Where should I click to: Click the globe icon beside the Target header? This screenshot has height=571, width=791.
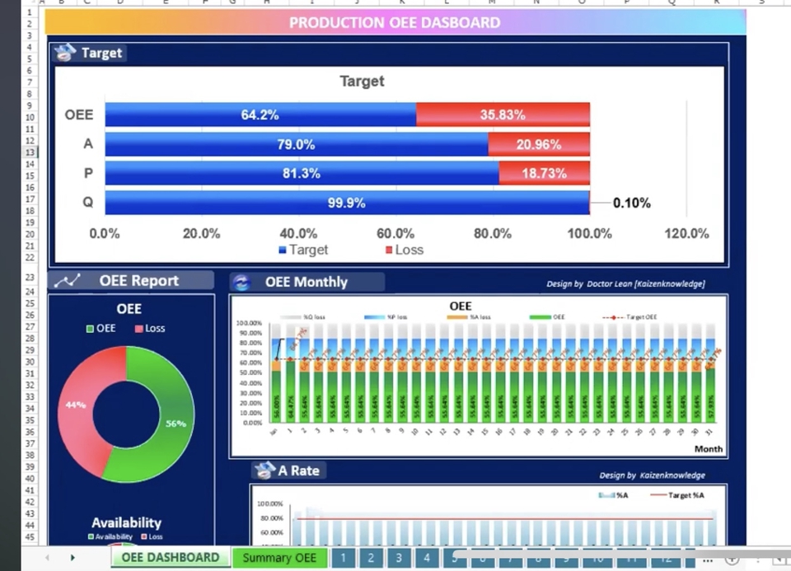pos(65,52)
